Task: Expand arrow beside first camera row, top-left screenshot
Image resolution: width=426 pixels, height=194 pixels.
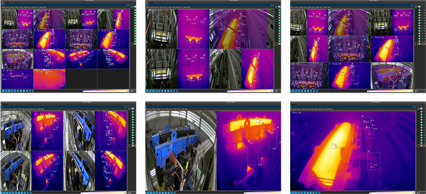Action: [x=132, y=10]
